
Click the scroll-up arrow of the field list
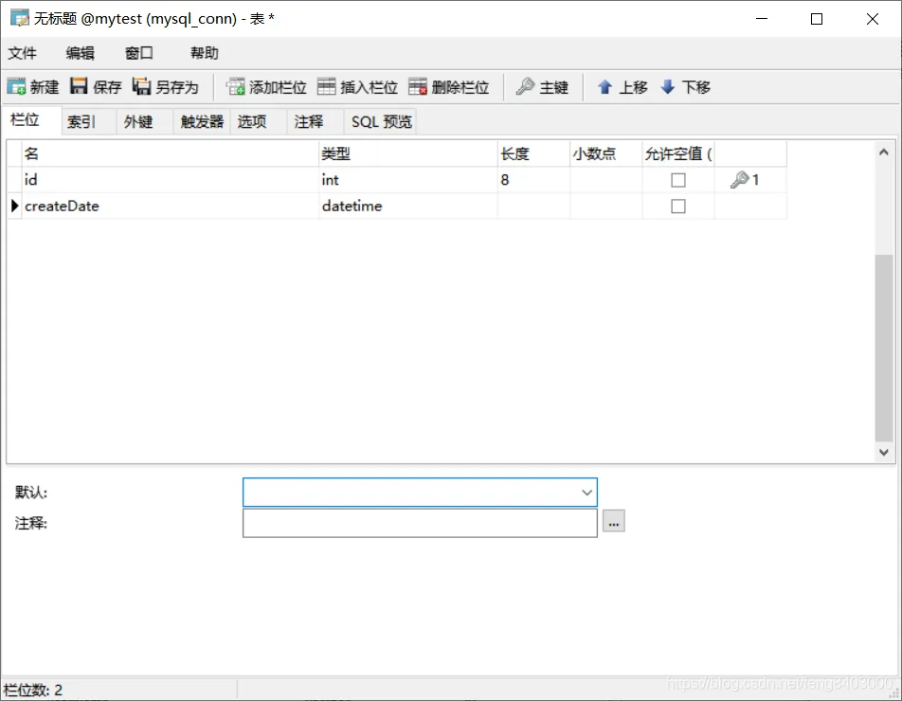[884, 152]
